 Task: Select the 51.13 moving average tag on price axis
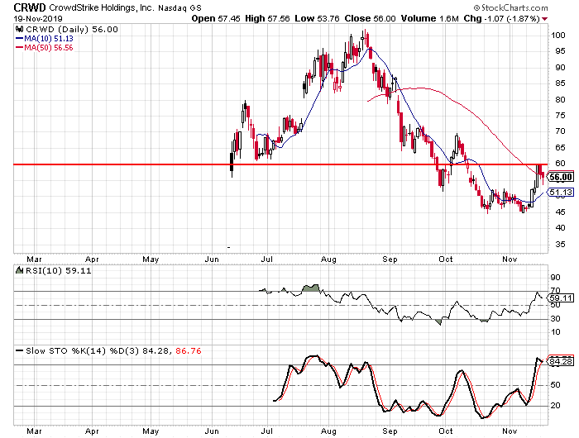561,193
